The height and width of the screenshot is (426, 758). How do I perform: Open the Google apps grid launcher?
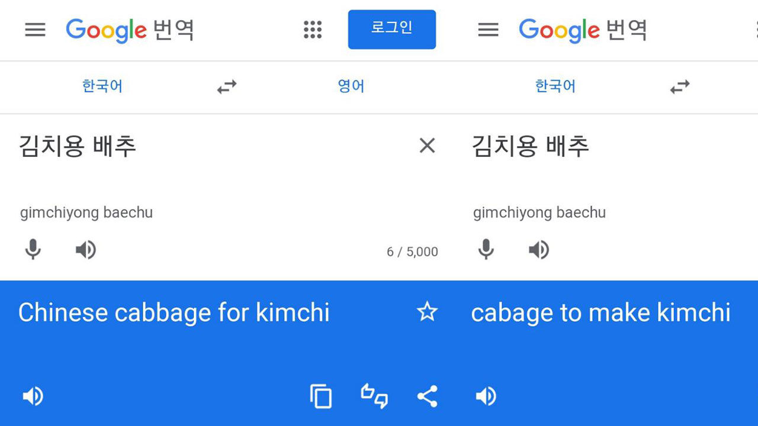[312, 30]
